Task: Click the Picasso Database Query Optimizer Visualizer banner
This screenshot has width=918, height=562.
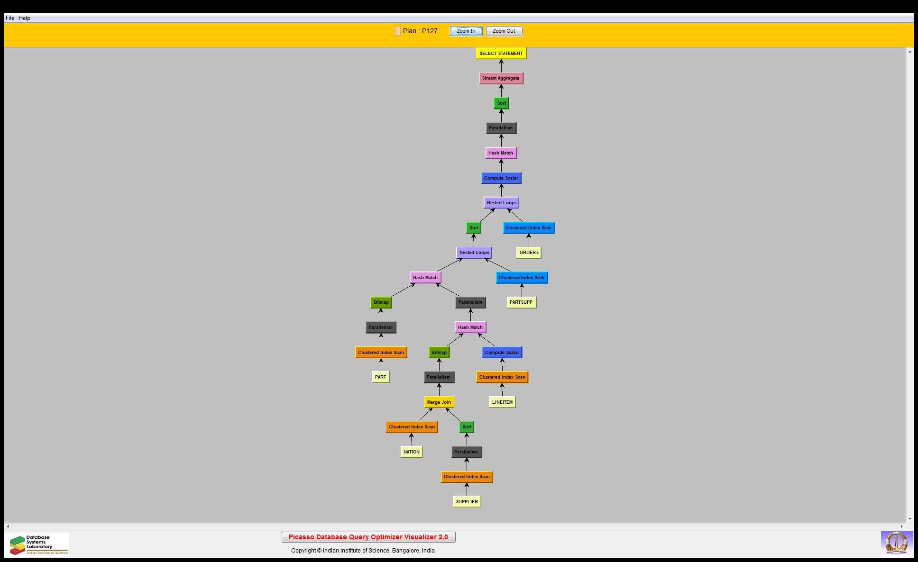Action: [x=368, y=537]
